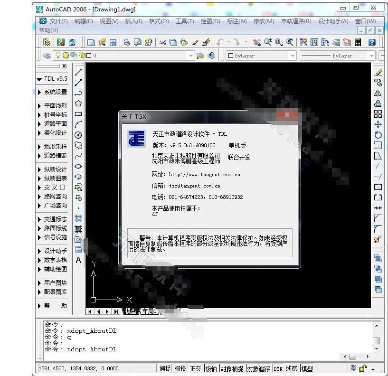Open the 设计助手 sidebar entry
388x376 pixels.
52,251
